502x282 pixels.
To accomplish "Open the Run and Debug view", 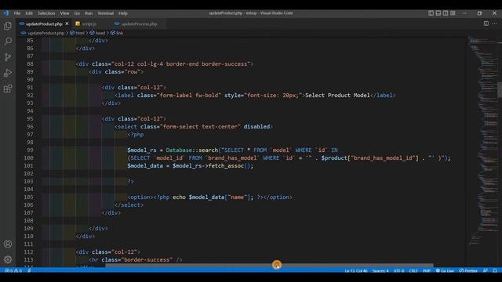I will point(8,73).
